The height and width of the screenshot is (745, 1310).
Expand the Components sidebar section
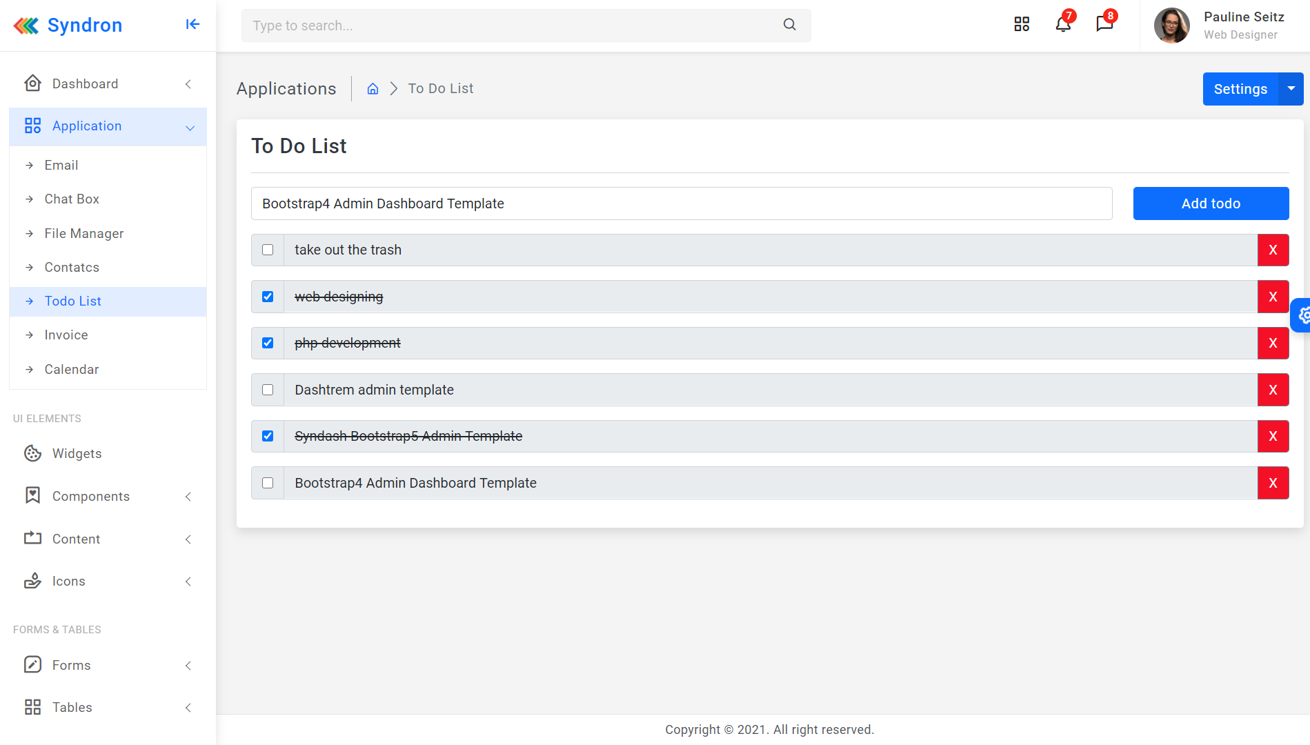coord(108,496)
